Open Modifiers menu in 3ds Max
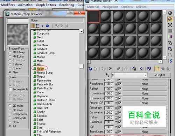Viewport: 175px width, 136px height. 8,5
